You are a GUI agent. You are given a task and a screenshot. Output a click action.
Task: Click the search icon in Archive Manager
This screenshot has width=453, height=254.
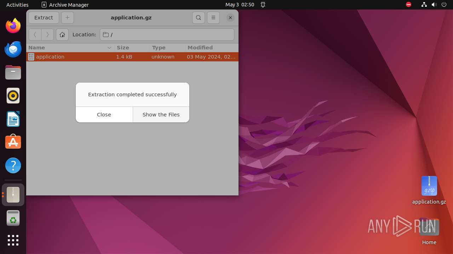[x=199, y=18]
